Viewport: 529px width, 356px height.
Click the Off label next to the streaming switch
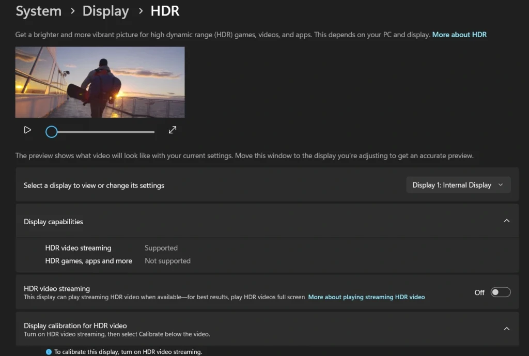click(479, 292)
